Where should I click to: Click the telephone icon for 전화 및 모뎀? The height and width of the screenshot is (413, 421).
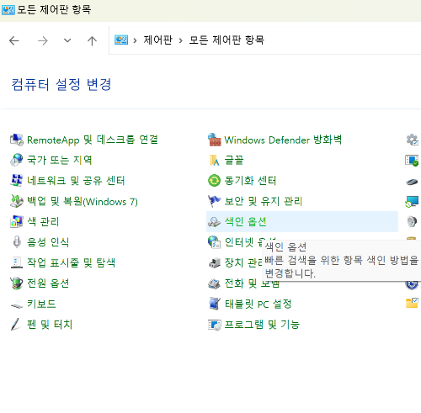[x=215, y=283]
